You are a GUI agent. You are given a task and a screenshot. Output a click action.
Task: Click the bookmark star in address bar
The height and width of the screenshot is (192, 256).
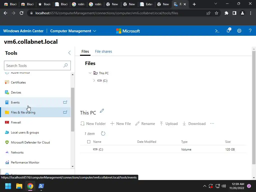click(216, 13)
